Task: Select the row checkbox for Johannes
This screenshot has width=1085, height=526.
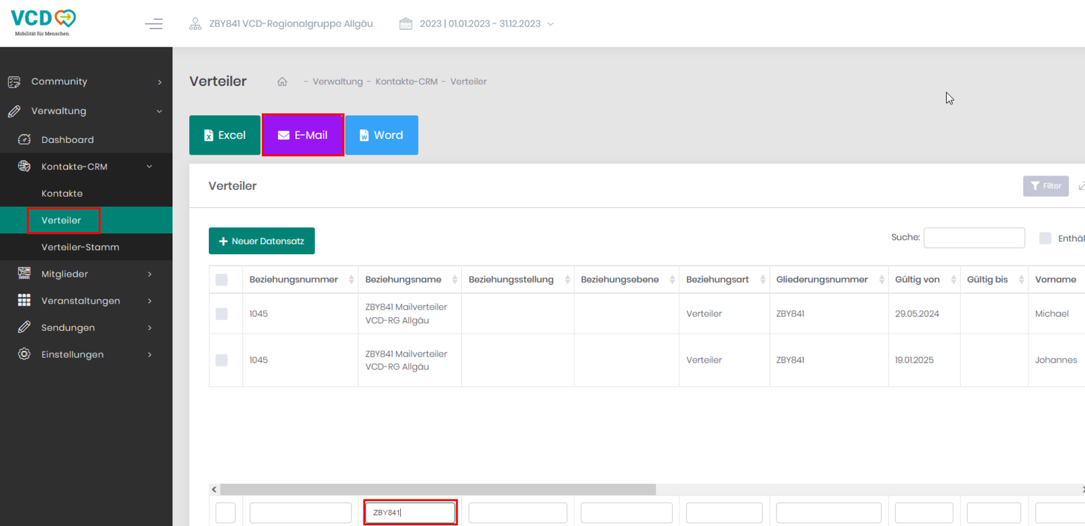Action: 222,360
